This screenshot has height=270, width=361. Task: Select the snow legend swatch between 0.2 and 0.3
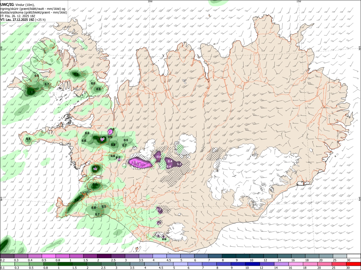coord(7,256)
